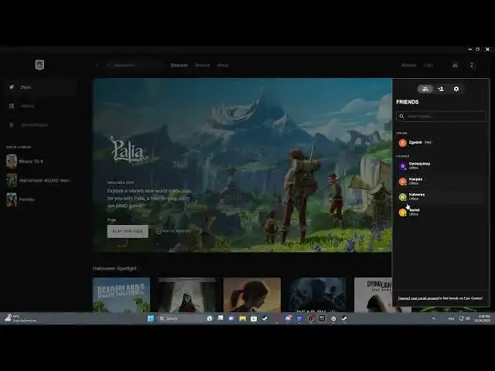Open the Dead Island 2 game card

click(121, 295)
